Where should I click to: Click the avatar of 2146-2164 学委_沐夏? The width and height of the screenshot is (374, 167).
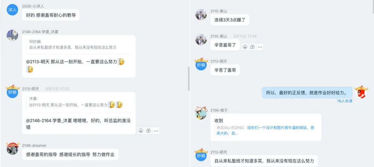pyautogui.click(x=12, y=35)
